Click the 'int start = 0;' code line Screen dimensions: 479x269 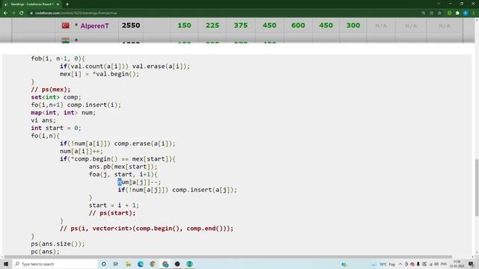coord(56,128)
